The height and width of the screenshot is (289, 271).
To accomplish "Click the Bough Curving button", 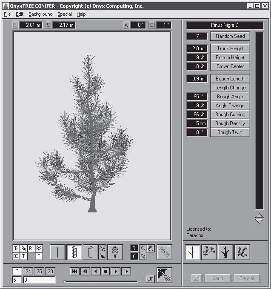I will 230,114.
